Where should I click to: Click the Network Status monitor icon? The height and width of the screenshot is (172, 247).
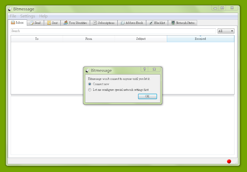pyautogui.click(x=173, y=23)
